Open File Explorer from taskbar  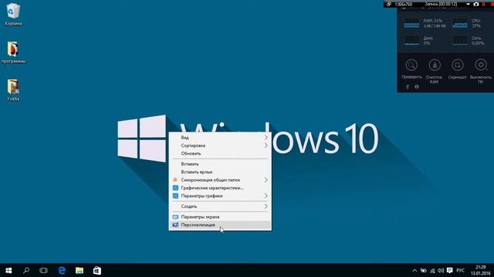point(80,270)
